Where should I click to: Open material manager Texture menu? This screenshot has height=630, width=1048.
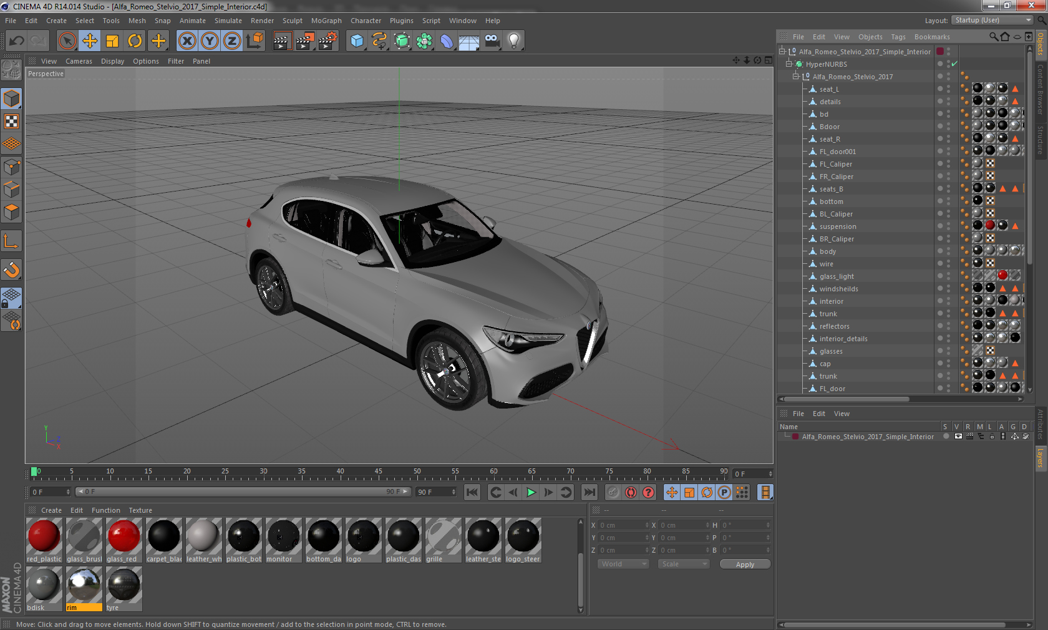(x=140, y=510)
